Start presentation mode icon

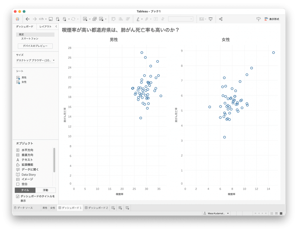210,19
